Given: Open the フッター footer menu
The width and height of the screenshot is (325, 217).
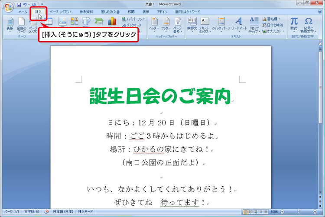Looking at the screenshot, I should tap(166, 25).
